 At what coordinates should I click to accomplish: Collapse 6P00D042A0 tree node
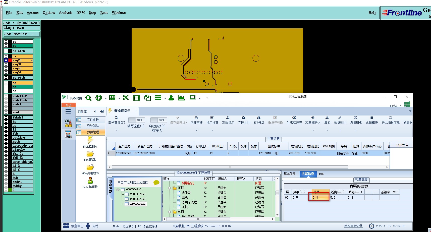point(118,190)
